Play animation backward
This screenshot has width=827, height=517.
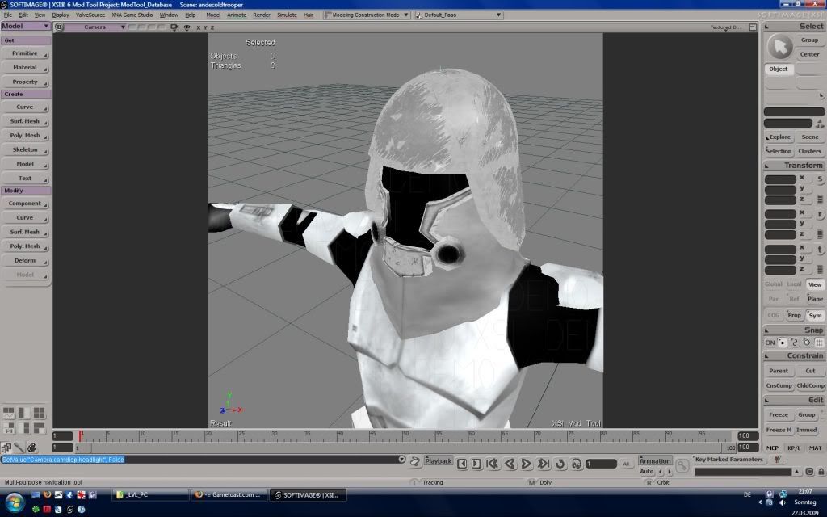pyautogui.click(x=510, y=463)
